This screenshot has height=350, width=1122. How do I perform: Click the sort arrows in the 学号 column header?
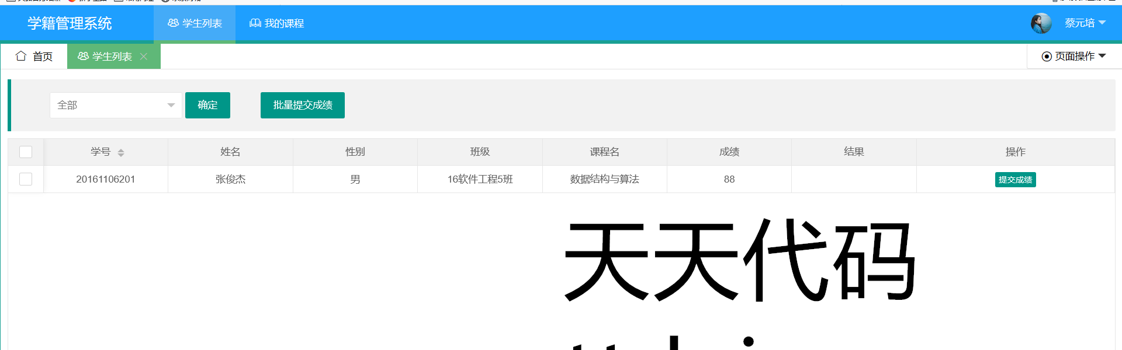[121, 152]
